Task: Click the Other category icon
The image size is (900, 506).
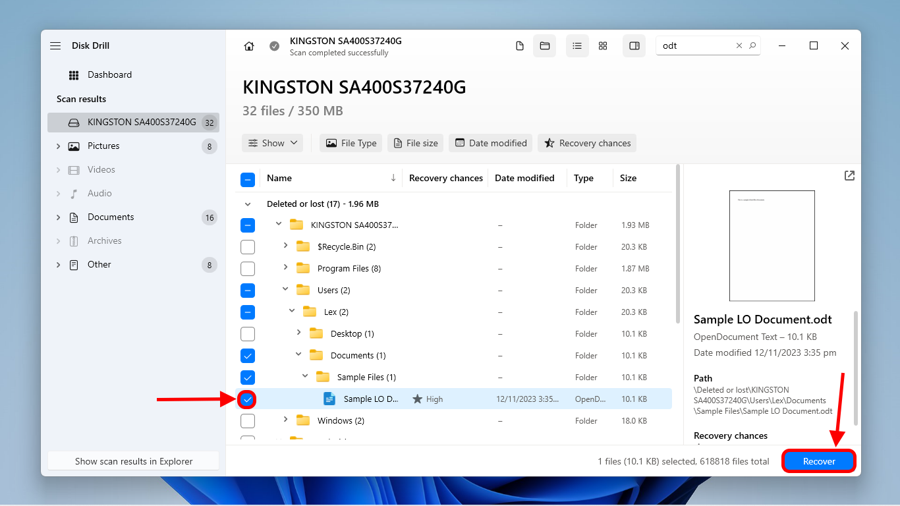Action: (74, 265)
